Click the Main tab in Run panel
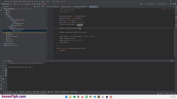 (9, 61)
